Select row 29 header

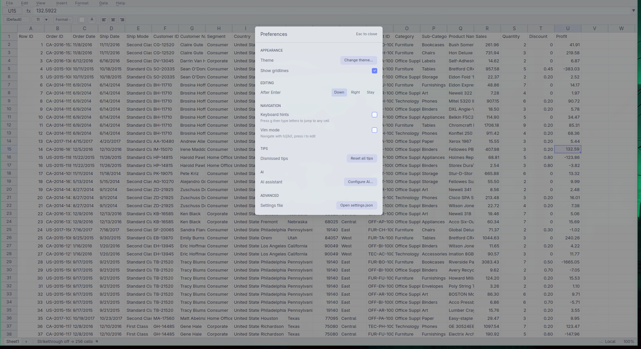pos(9,262)
